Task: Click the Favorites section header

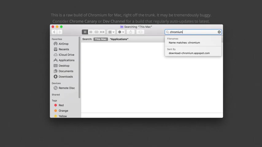Action: [x=57, y=39]
